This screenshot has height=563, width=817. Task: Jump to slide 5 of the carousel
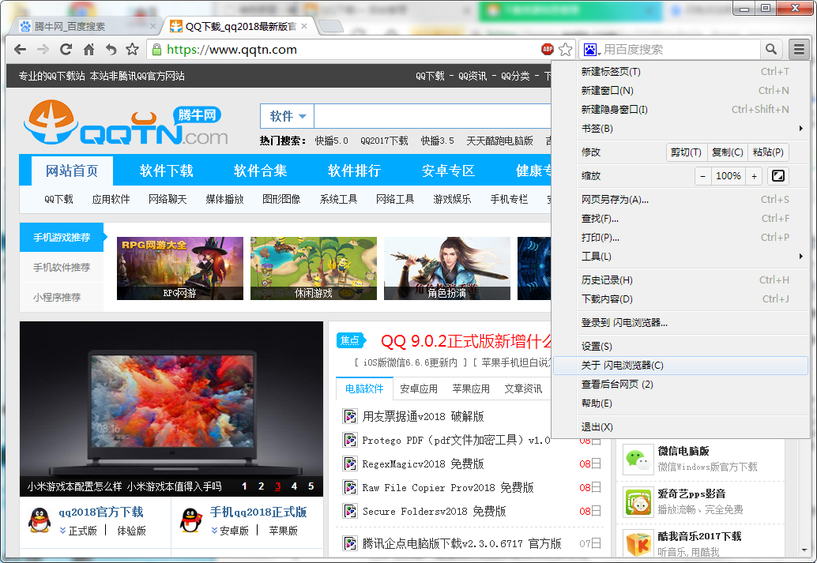[x=311, y=486]
